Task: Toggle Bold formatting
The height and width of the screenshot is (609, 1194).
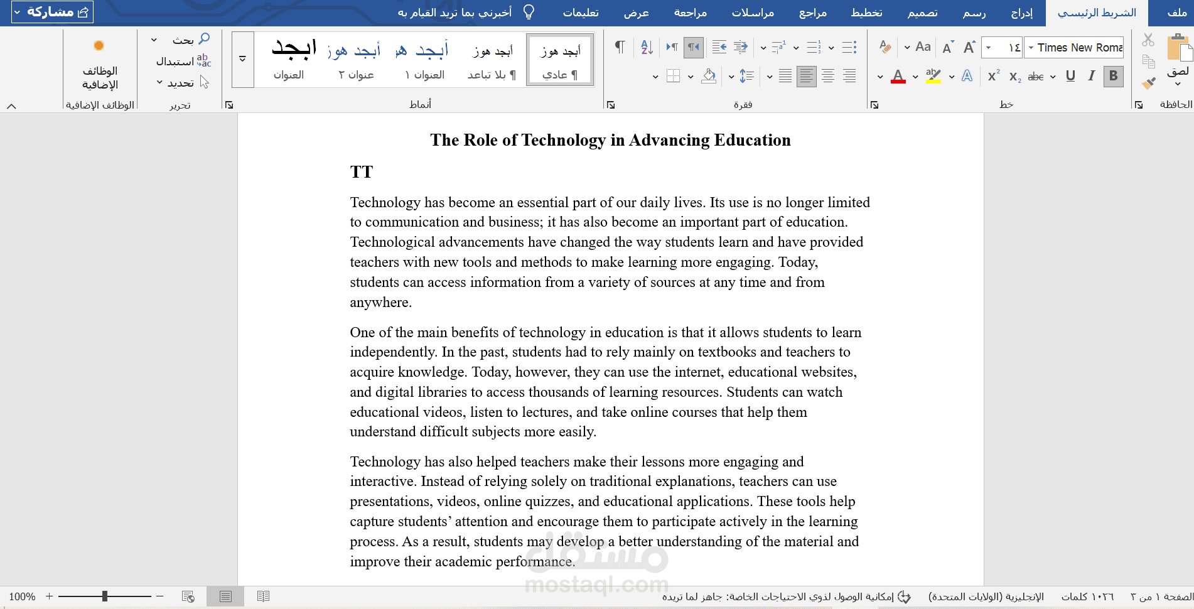Action: pyautogui.click(x=1113, y=76)
